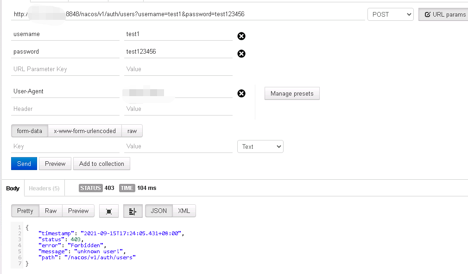Viewport: 468px width, 274px height.
Task: Click the username parameter key field
Action: 65,34
